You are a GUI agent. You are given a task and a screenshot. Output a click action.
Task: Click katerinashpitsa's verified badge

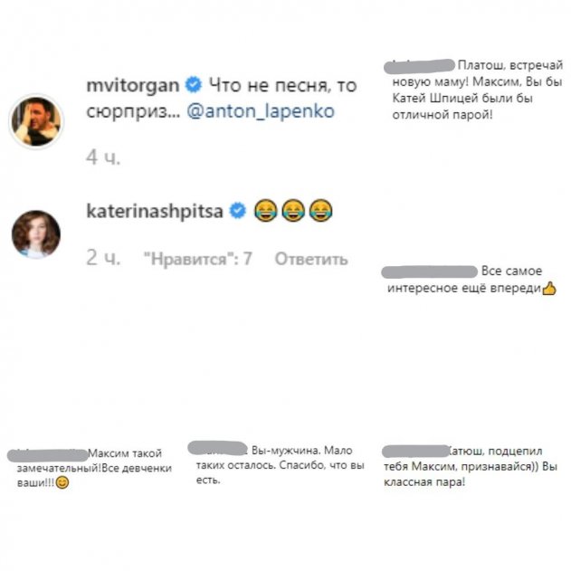[237, 211]
